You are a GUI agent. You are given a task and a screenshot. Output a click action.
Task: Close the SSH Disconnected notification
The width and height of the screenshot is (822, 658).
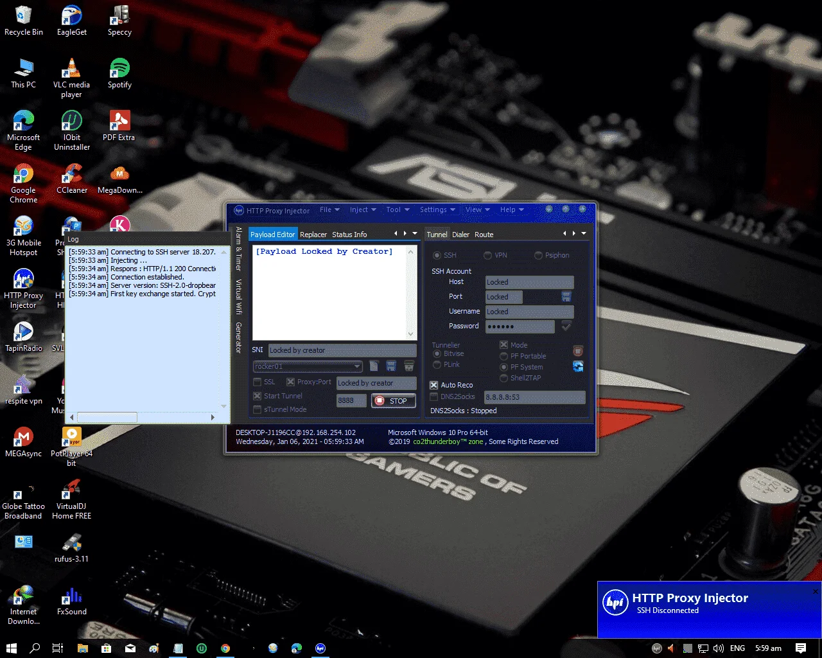point(816,592)
